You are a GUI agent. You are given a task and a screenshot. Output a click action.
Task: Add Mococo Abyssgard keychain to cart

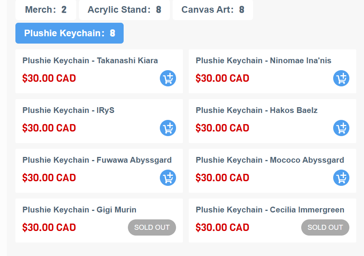[x=341, y=178]
